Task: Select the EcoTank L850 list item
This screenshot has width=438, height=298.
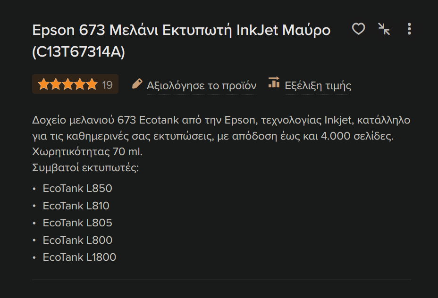Action: pos(77,188)
